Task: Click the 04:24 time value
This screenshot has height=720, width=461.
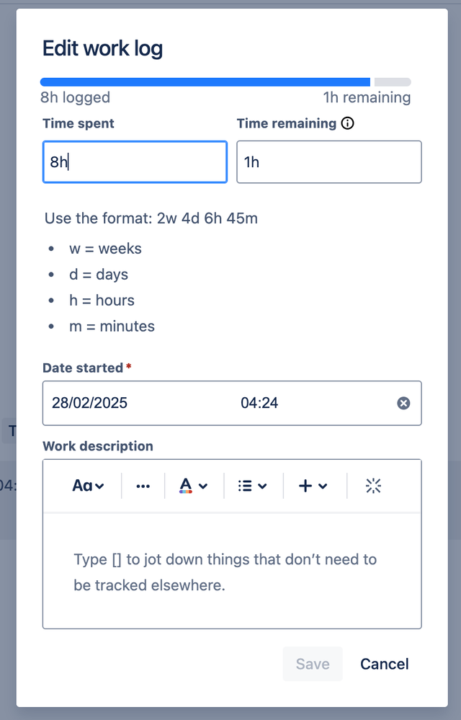Action: pyautogui.click(x=262, y=403)
